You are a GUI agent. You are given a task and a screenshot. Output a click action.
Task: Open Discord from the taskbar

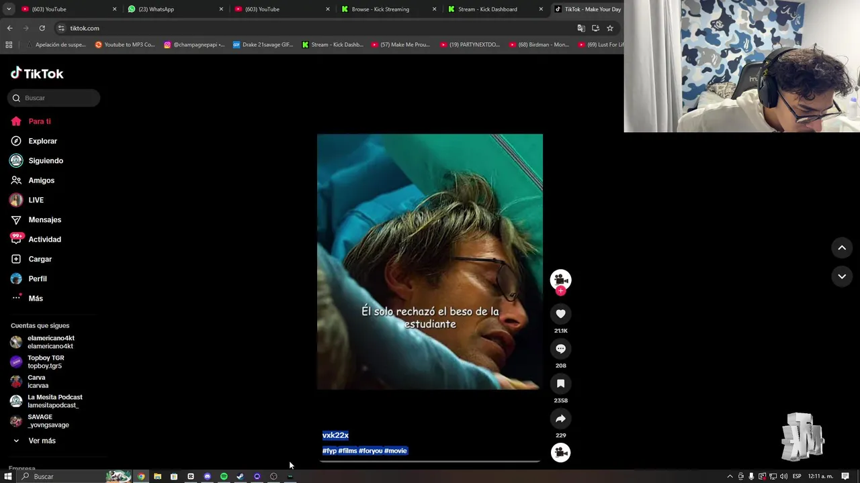tap(207, 476)
